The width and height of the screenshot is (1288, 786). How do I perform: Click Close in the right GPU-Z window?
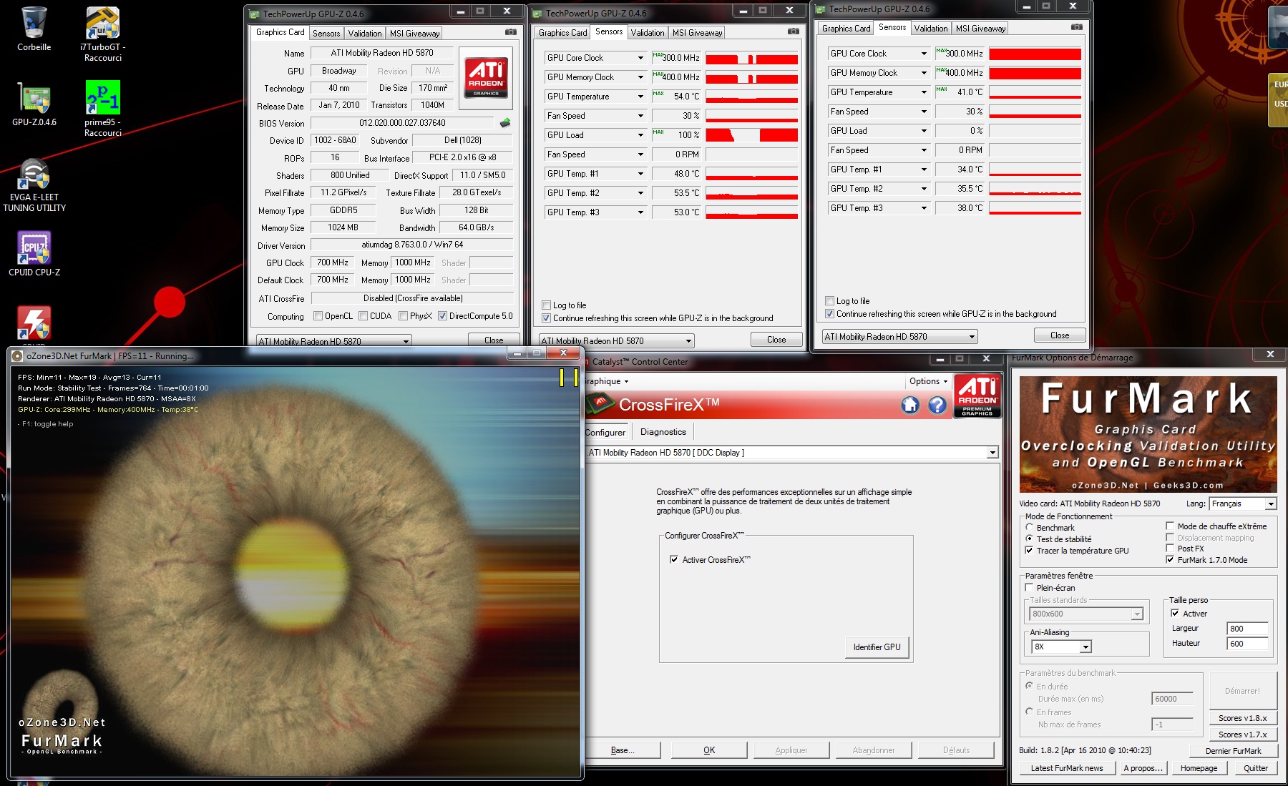(x=1060, y=335)
